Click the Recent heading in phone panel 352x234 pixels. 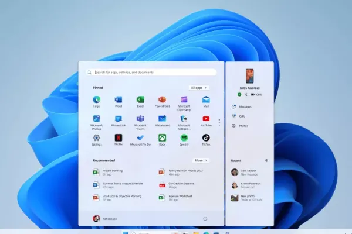coord(236,161)
